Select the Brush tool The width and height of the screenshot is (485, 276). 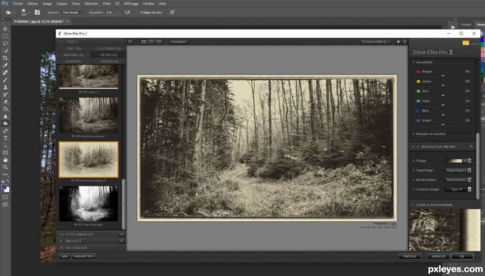[5, 80]
